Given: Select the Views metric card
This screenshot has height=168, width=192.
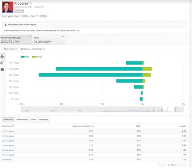Looking at the screenshot, I should (x=49, y=40).
